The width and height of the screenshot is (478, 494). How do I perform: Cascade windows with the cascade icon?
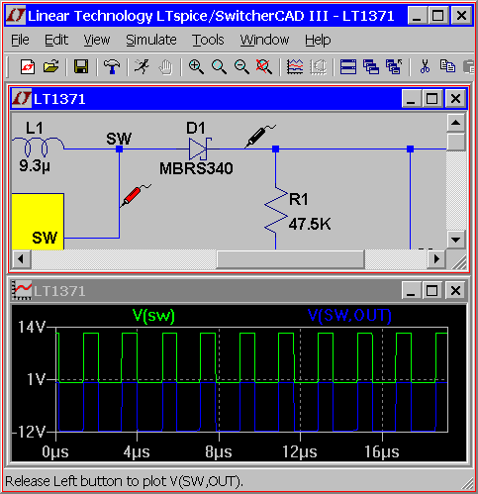[x=371, y=67]
